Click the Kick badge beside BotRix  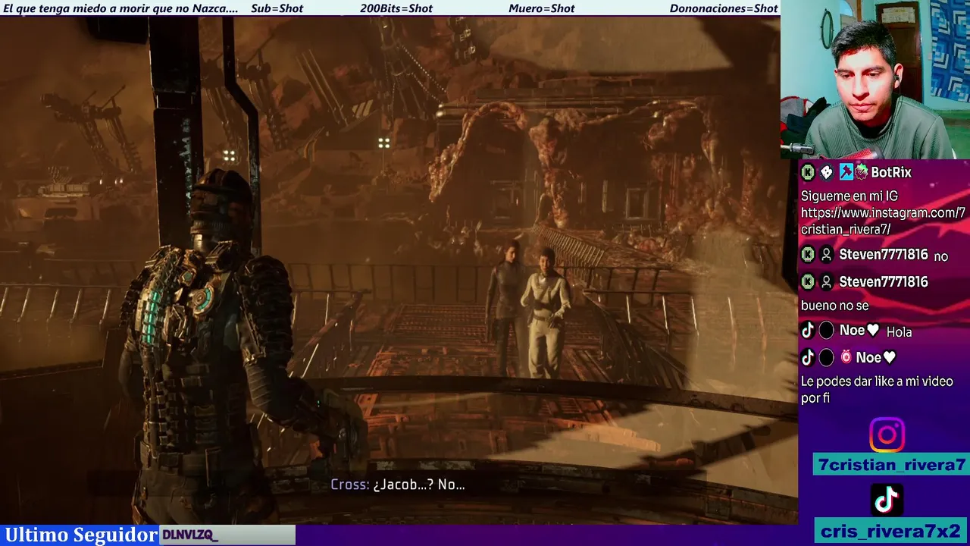tap(808, 173)
